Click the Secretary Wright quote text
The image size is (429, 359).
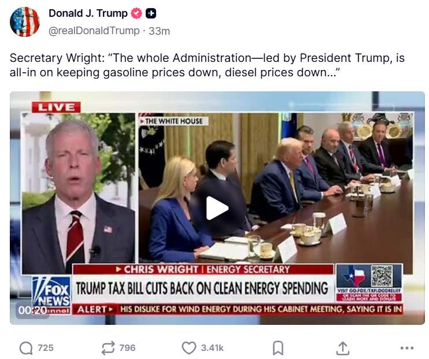click(207, 65)
